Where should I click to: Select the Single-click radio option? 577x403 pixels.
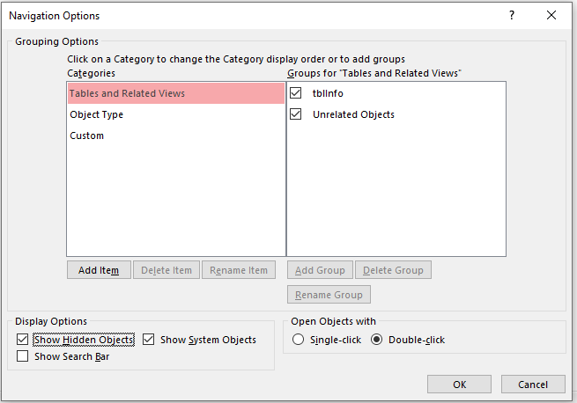pyautogui.click(x=298, y=340)
